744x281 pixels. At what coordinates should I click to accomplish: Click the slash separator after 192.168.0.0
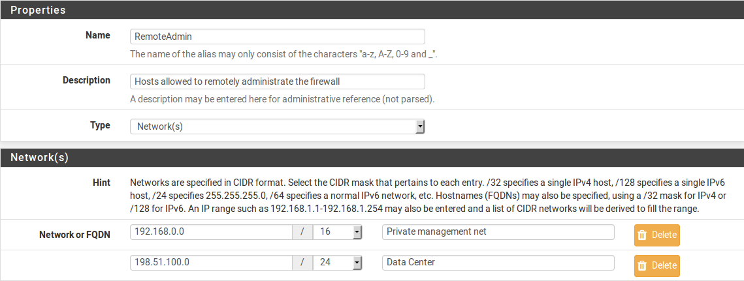pos(302,232)
